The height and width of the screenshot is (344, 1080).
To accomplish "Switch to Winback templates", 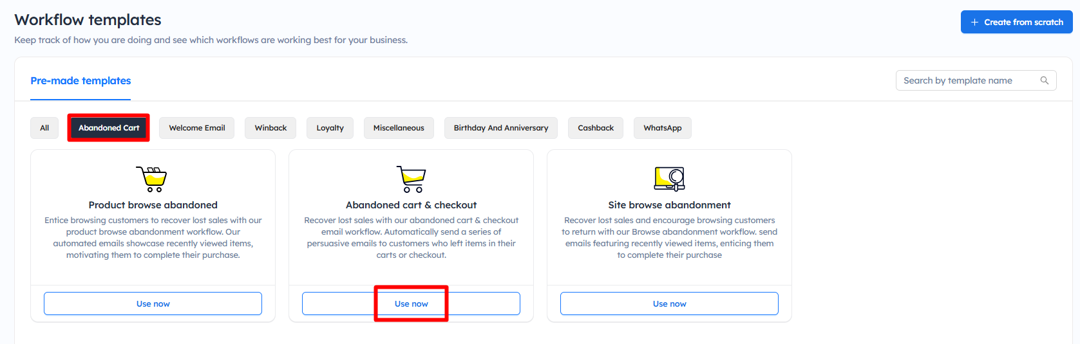I will point(270,128).
